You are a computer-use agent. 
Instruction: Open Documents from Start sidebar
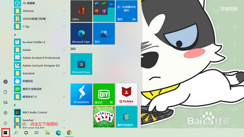5,92
